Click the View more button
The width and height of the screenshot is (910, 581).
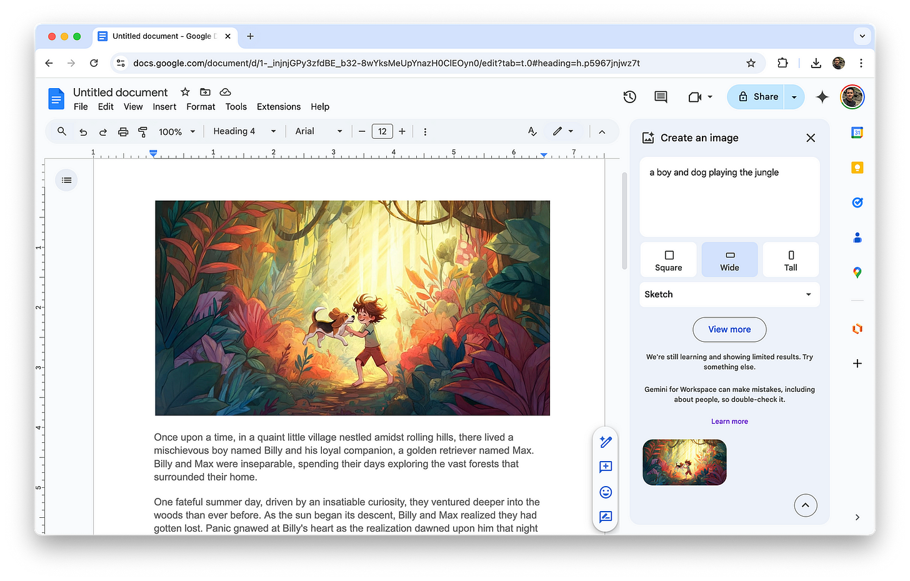pyautogui.click(x=729, y=329)
